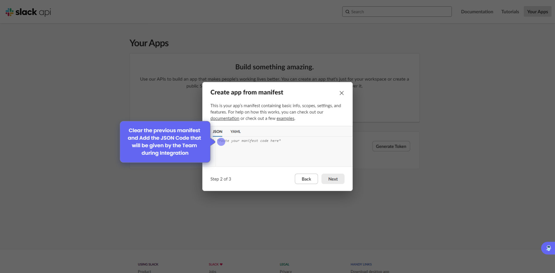The width and height of the screenshot is (555, 273).
Task: Open the Privacy footer link
Action: (x=286, y=271)
